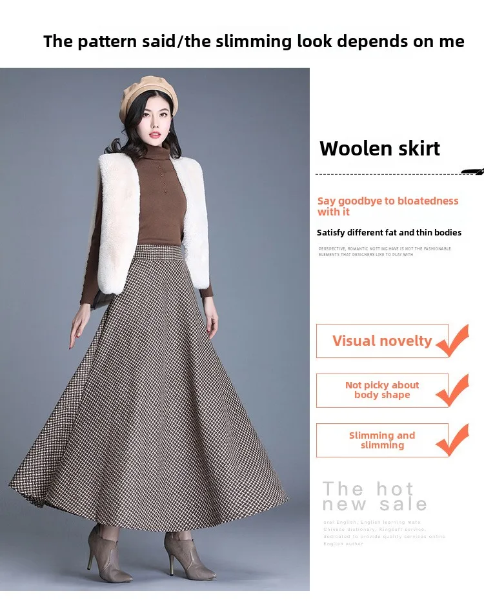Click the model's left high-heeled ankle boot

188,555
